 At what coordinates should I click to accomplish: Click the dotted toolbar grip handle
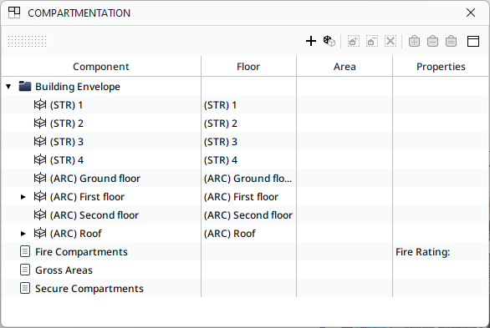click(28, 41)
